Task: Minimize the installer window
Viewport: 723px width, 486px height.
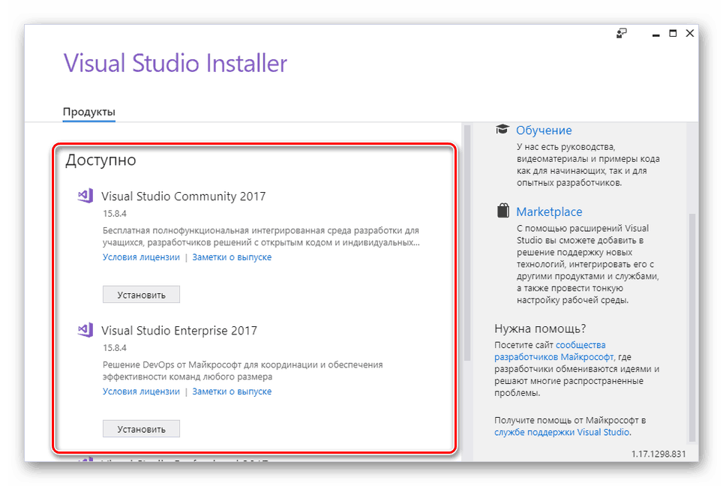Action: (655, 33)
